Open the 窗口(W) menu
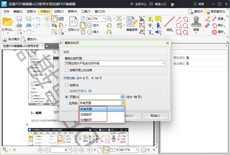Viewport: 230px width, 155px height. pos(100,11)
